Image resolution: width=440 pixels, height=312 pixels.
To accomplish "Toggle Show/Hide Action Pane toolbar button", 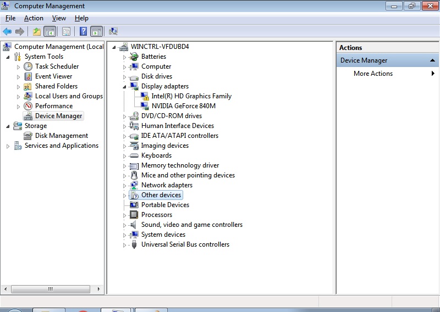I will click(x=97, y=31).
